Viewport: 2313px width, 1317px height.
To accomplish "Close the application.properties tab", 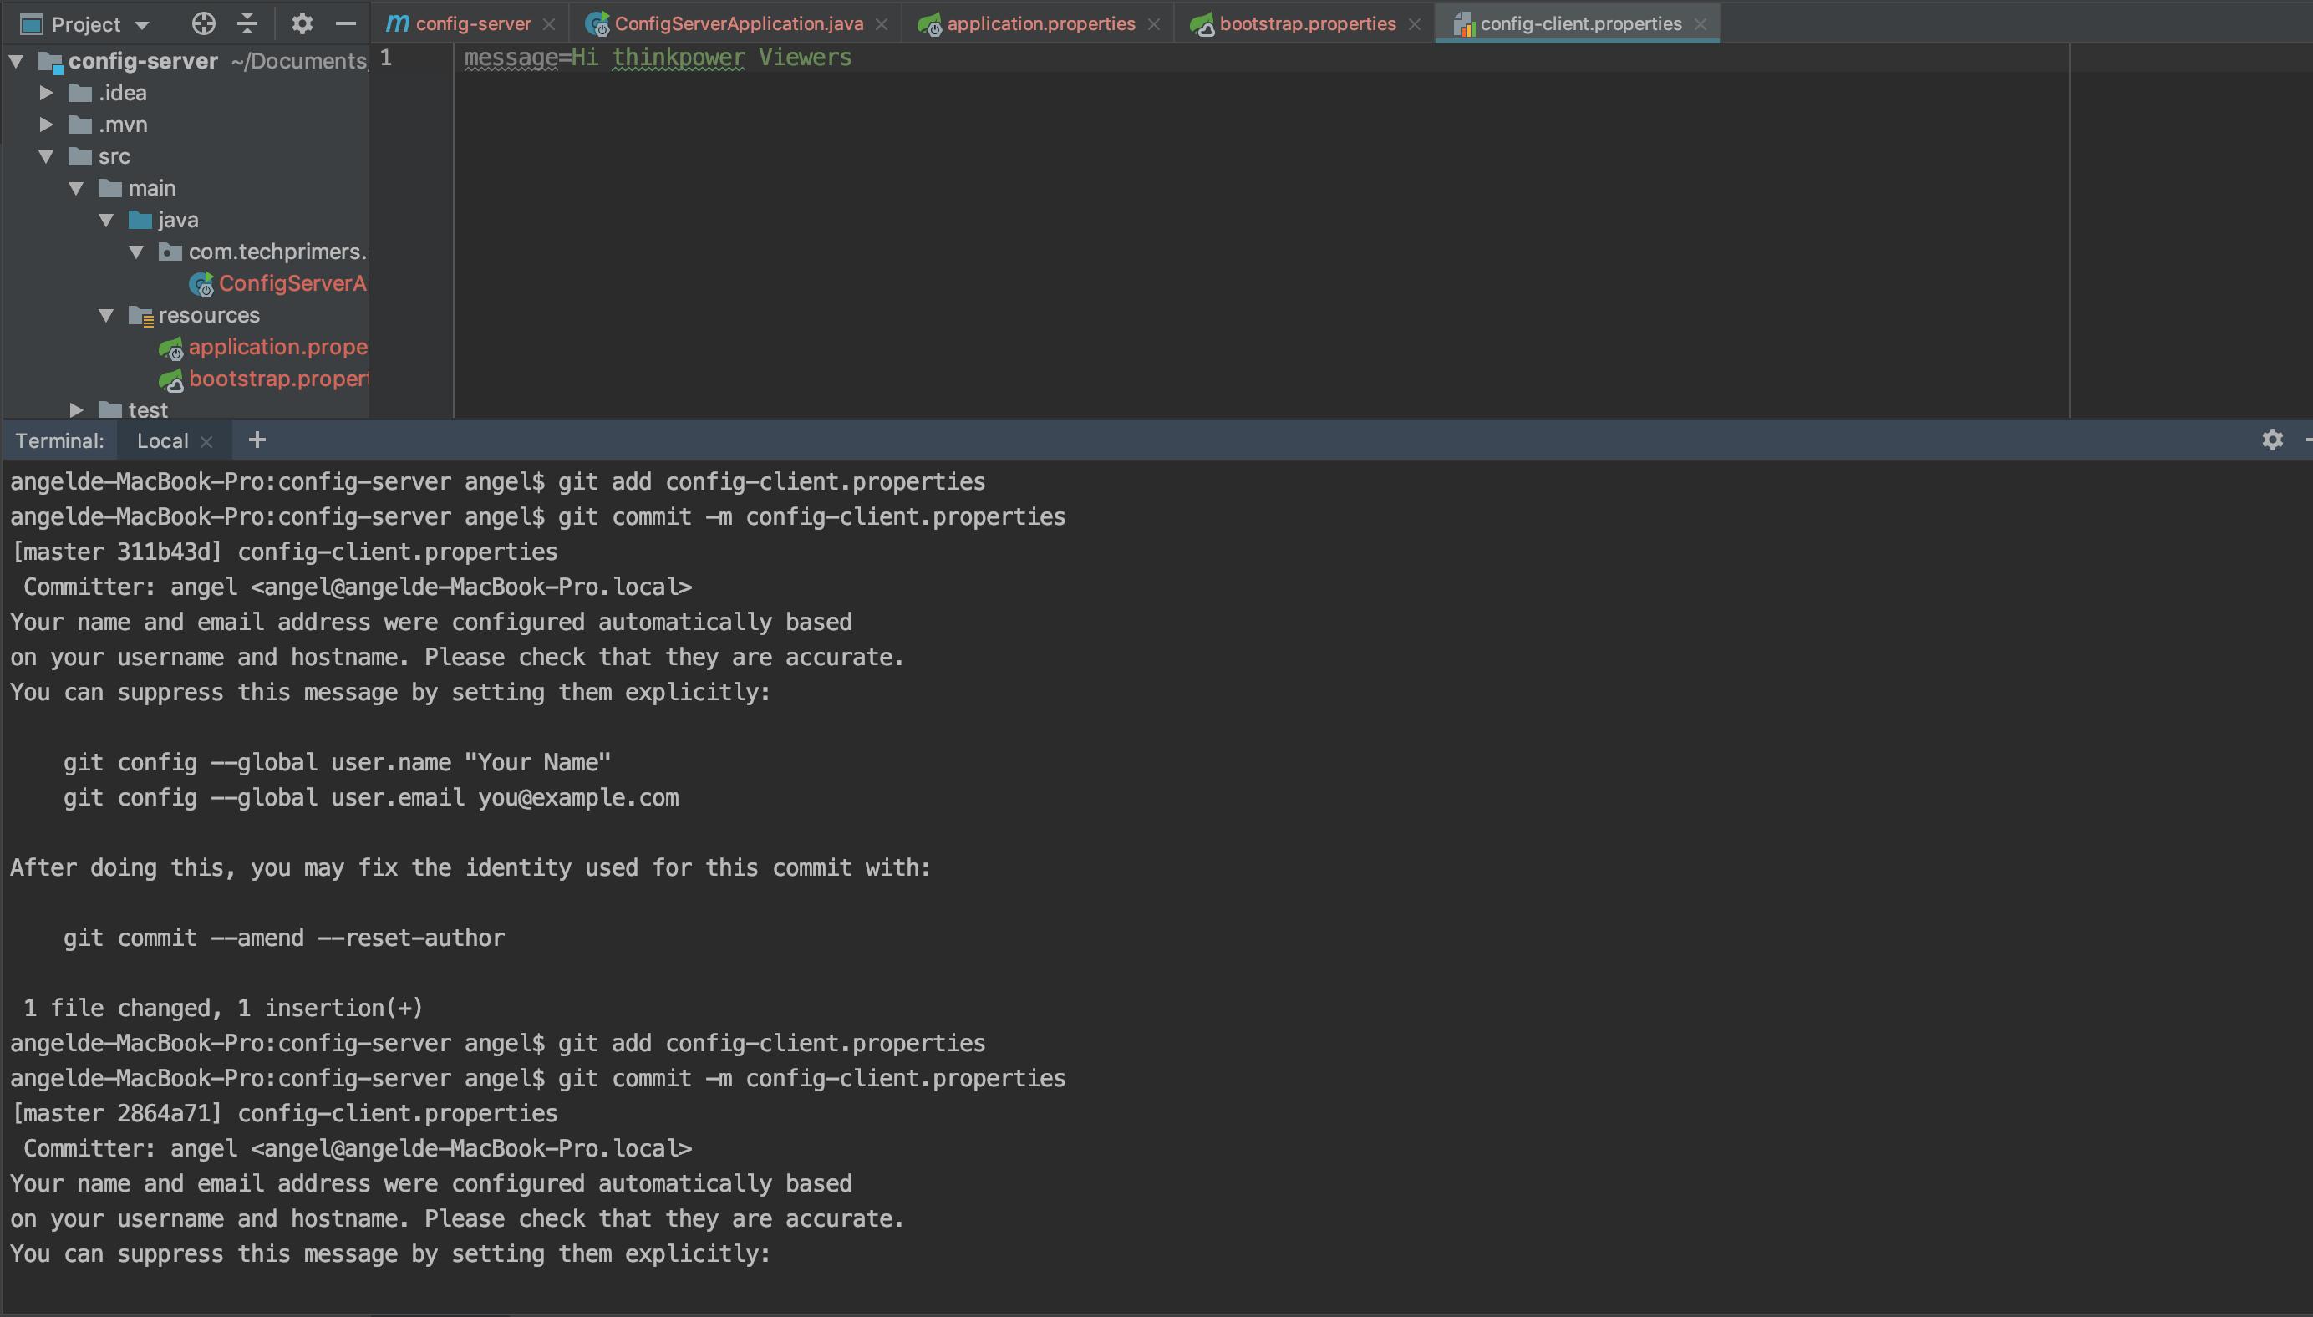I will pos(1154,24).
